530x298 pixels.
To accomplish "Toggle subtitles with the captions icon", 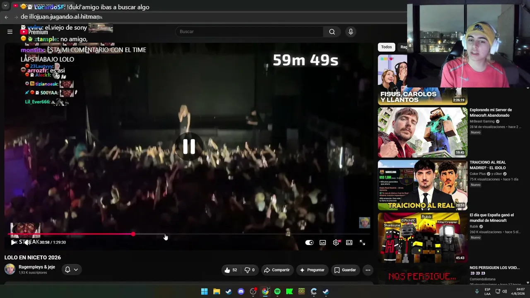I will 323,243.
